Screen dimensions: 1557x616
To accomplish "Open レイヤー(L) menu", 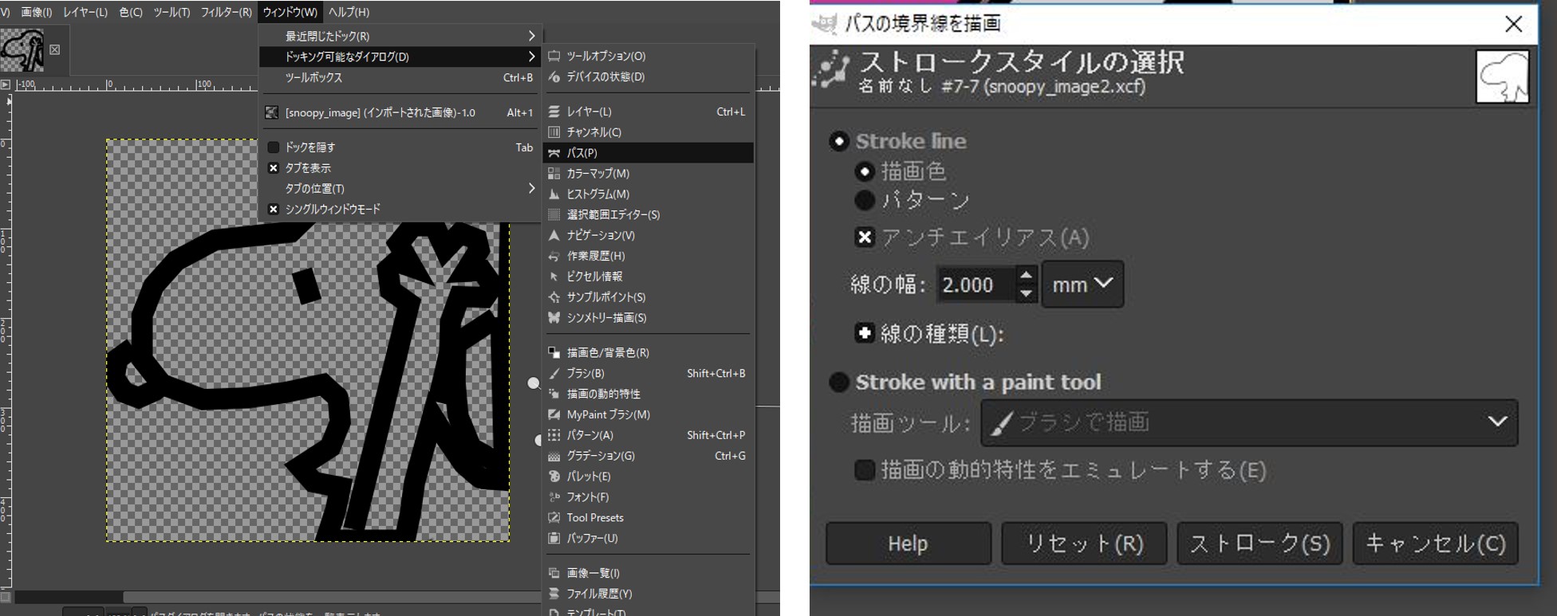I will 85,12.
